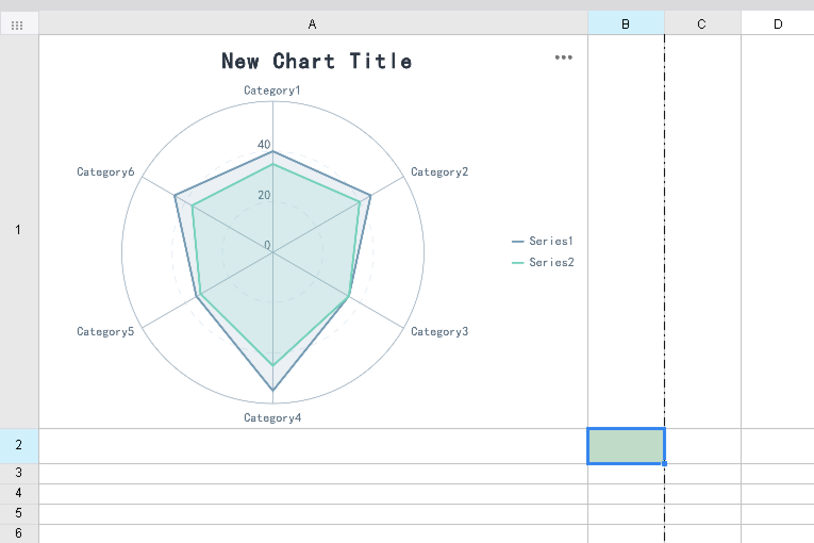Toggle Series2 visibility in the legend
Viewport: 814px width, 543px height.
click(550, 262)
